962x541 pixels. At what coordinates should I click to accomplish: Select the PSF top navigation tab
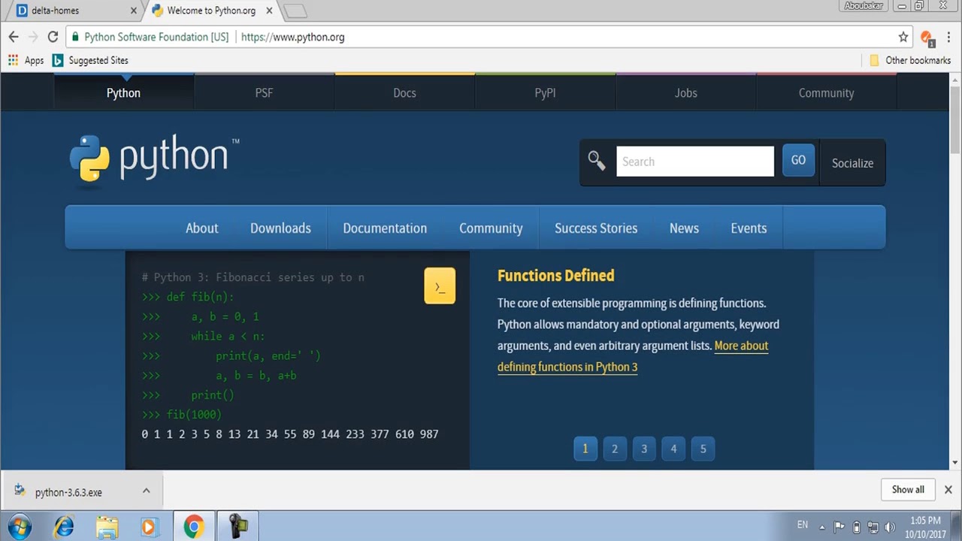[264, 92]
